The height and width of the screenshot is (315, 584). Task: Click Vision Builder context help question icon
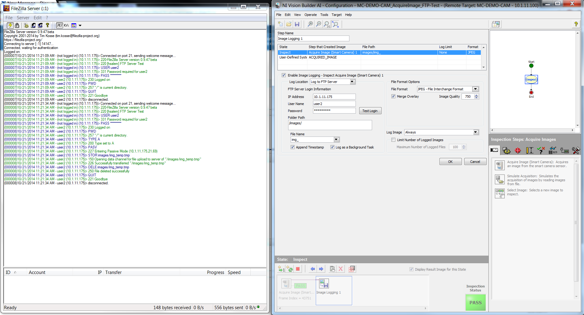pyautogui.click(x=576, y=24)
